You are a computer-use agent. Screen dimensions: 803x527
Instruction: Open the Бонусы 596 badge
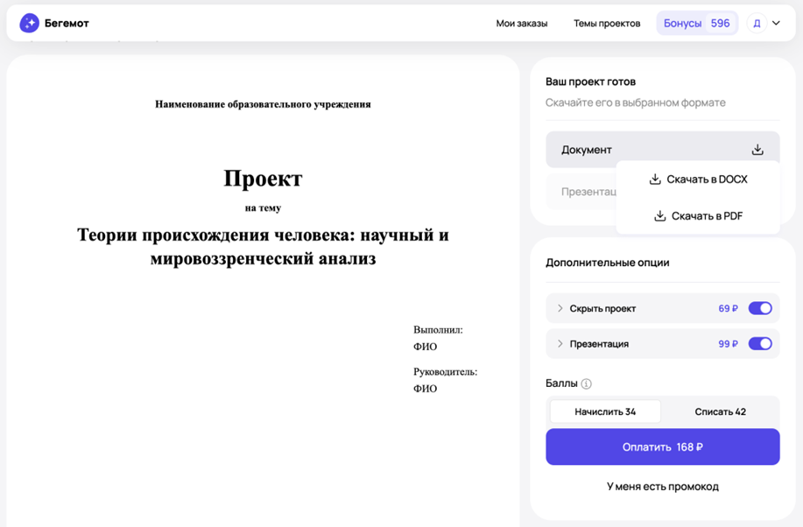(696, 23)
